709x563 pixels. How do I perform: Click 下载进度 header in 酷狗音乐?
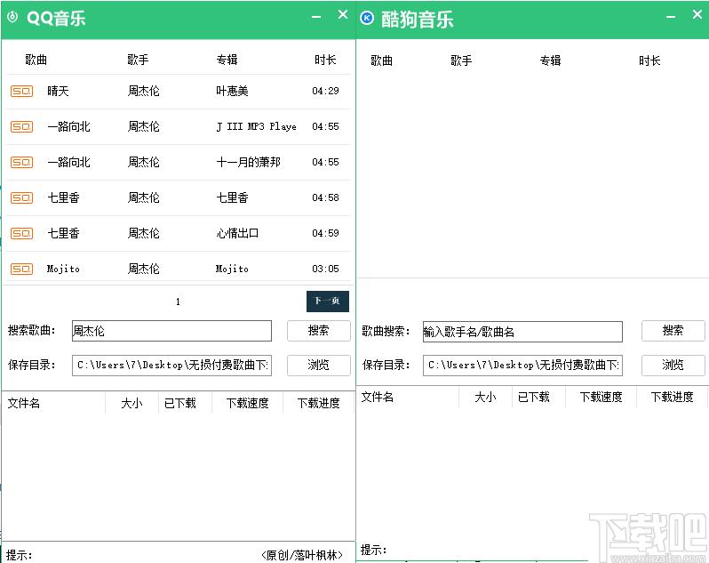[673, 397]
